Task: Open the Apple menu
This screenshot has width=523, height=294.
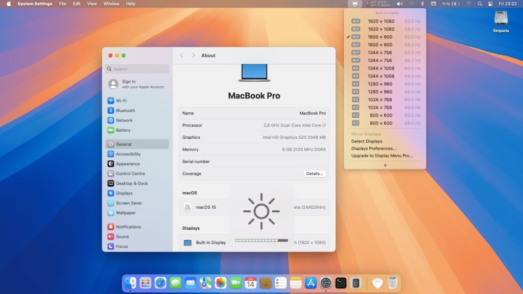Action: 8,4
